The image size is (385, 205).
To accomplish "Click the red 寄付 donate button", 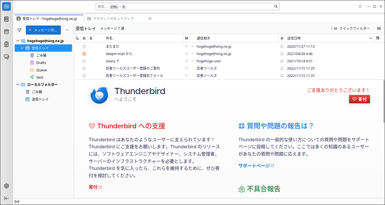I will [359, 99].
